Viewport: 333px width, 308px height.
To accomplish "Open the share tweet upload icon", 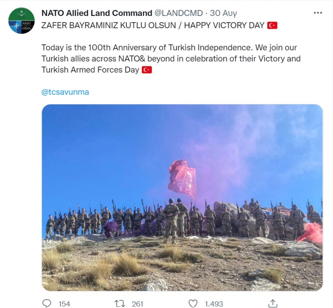I will pos(273,303).
